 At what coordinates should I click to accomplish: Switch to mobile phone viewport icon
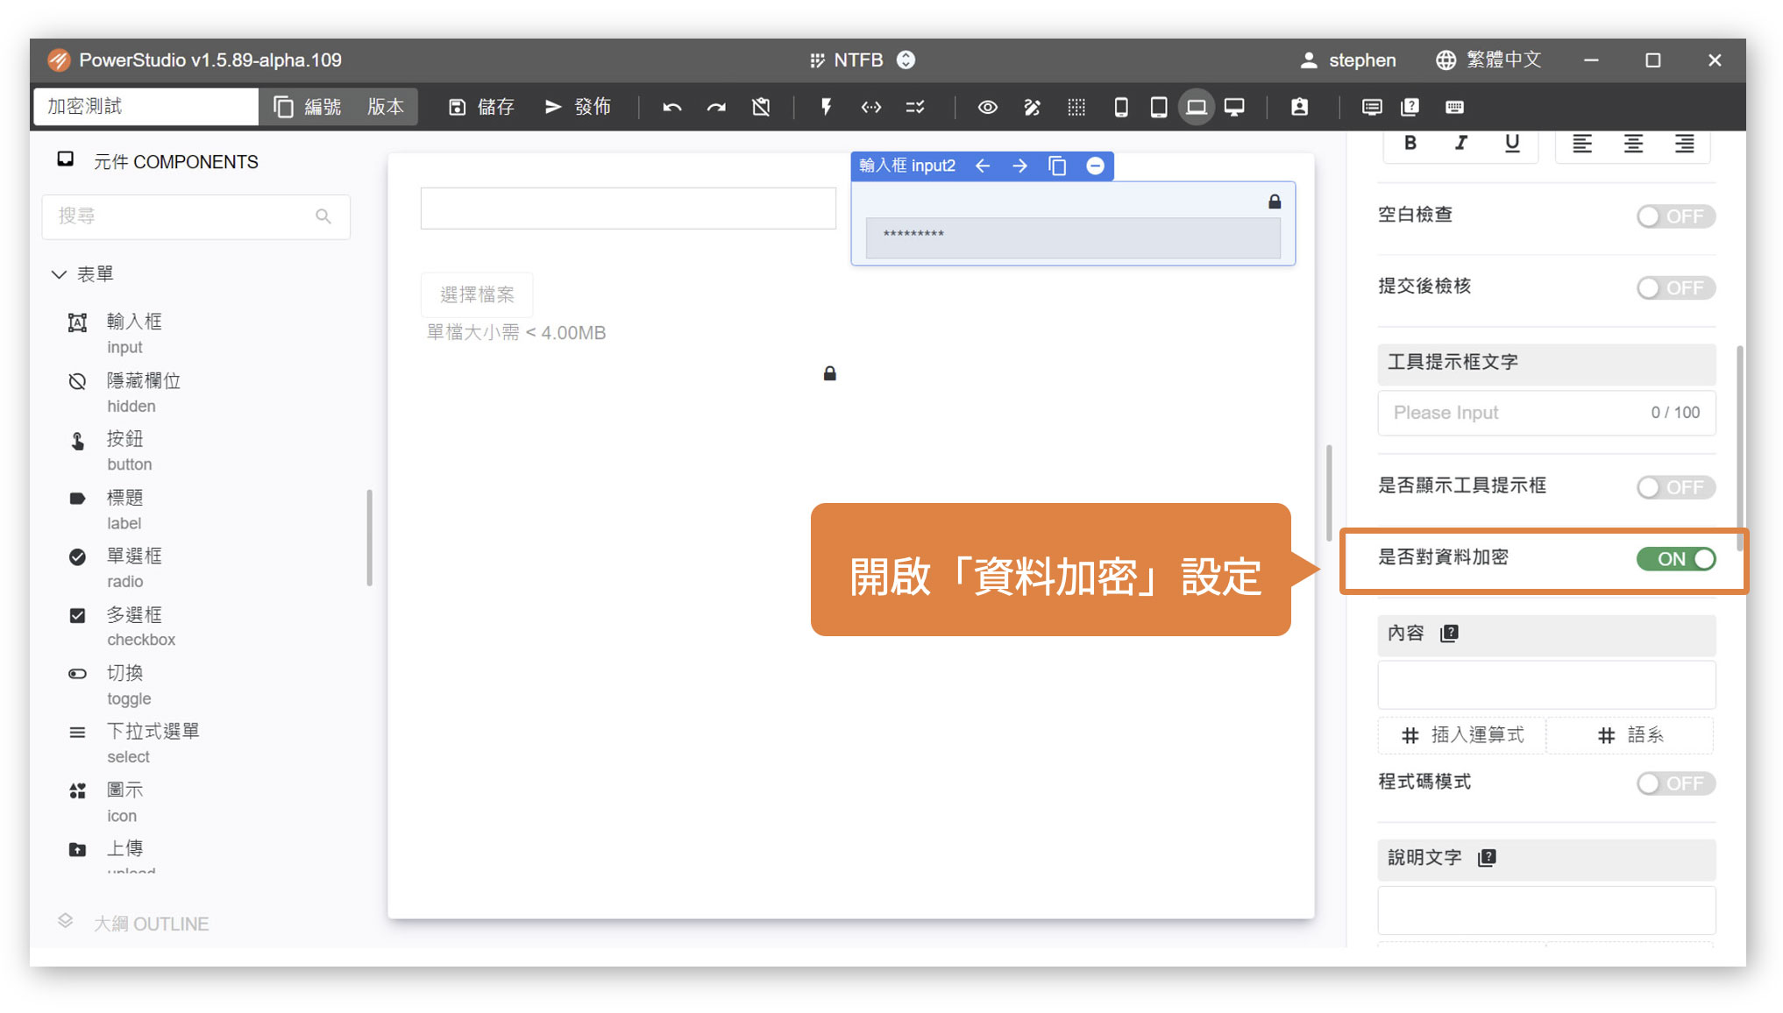pos(1120,107)
